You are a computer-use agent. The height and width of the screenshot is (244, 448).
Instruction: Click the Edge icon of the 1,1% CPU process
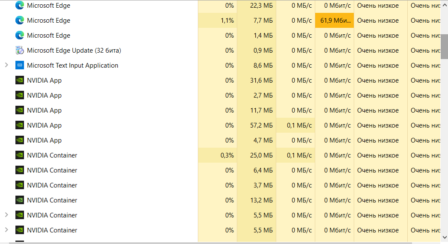click(x=19, y=21)
